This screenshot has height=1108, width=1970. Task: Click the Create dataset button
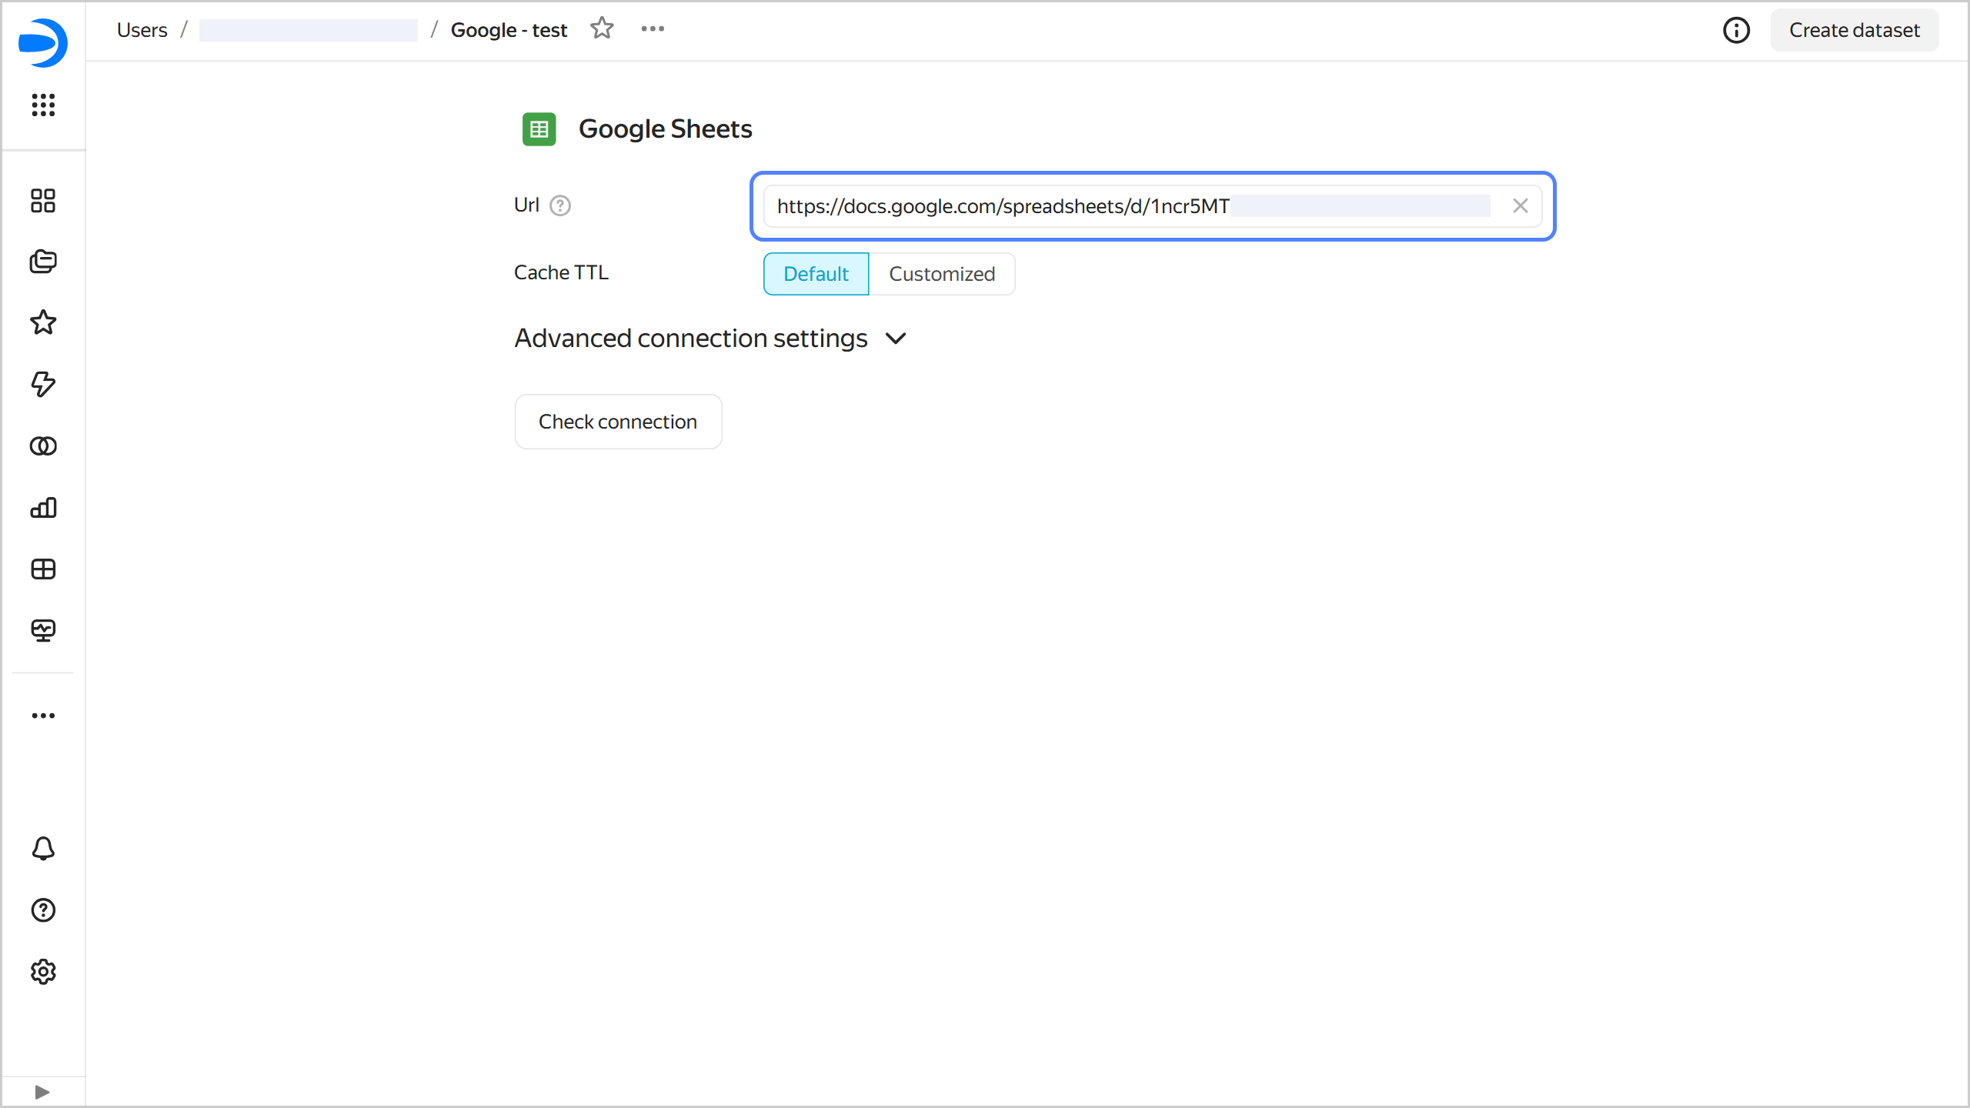coord(1855,31)
